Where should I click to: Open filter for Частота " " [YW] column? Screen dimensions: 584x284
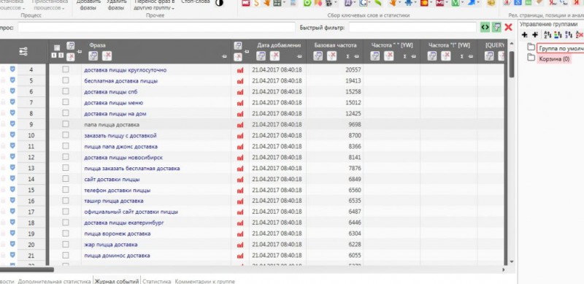pos(375,56)
